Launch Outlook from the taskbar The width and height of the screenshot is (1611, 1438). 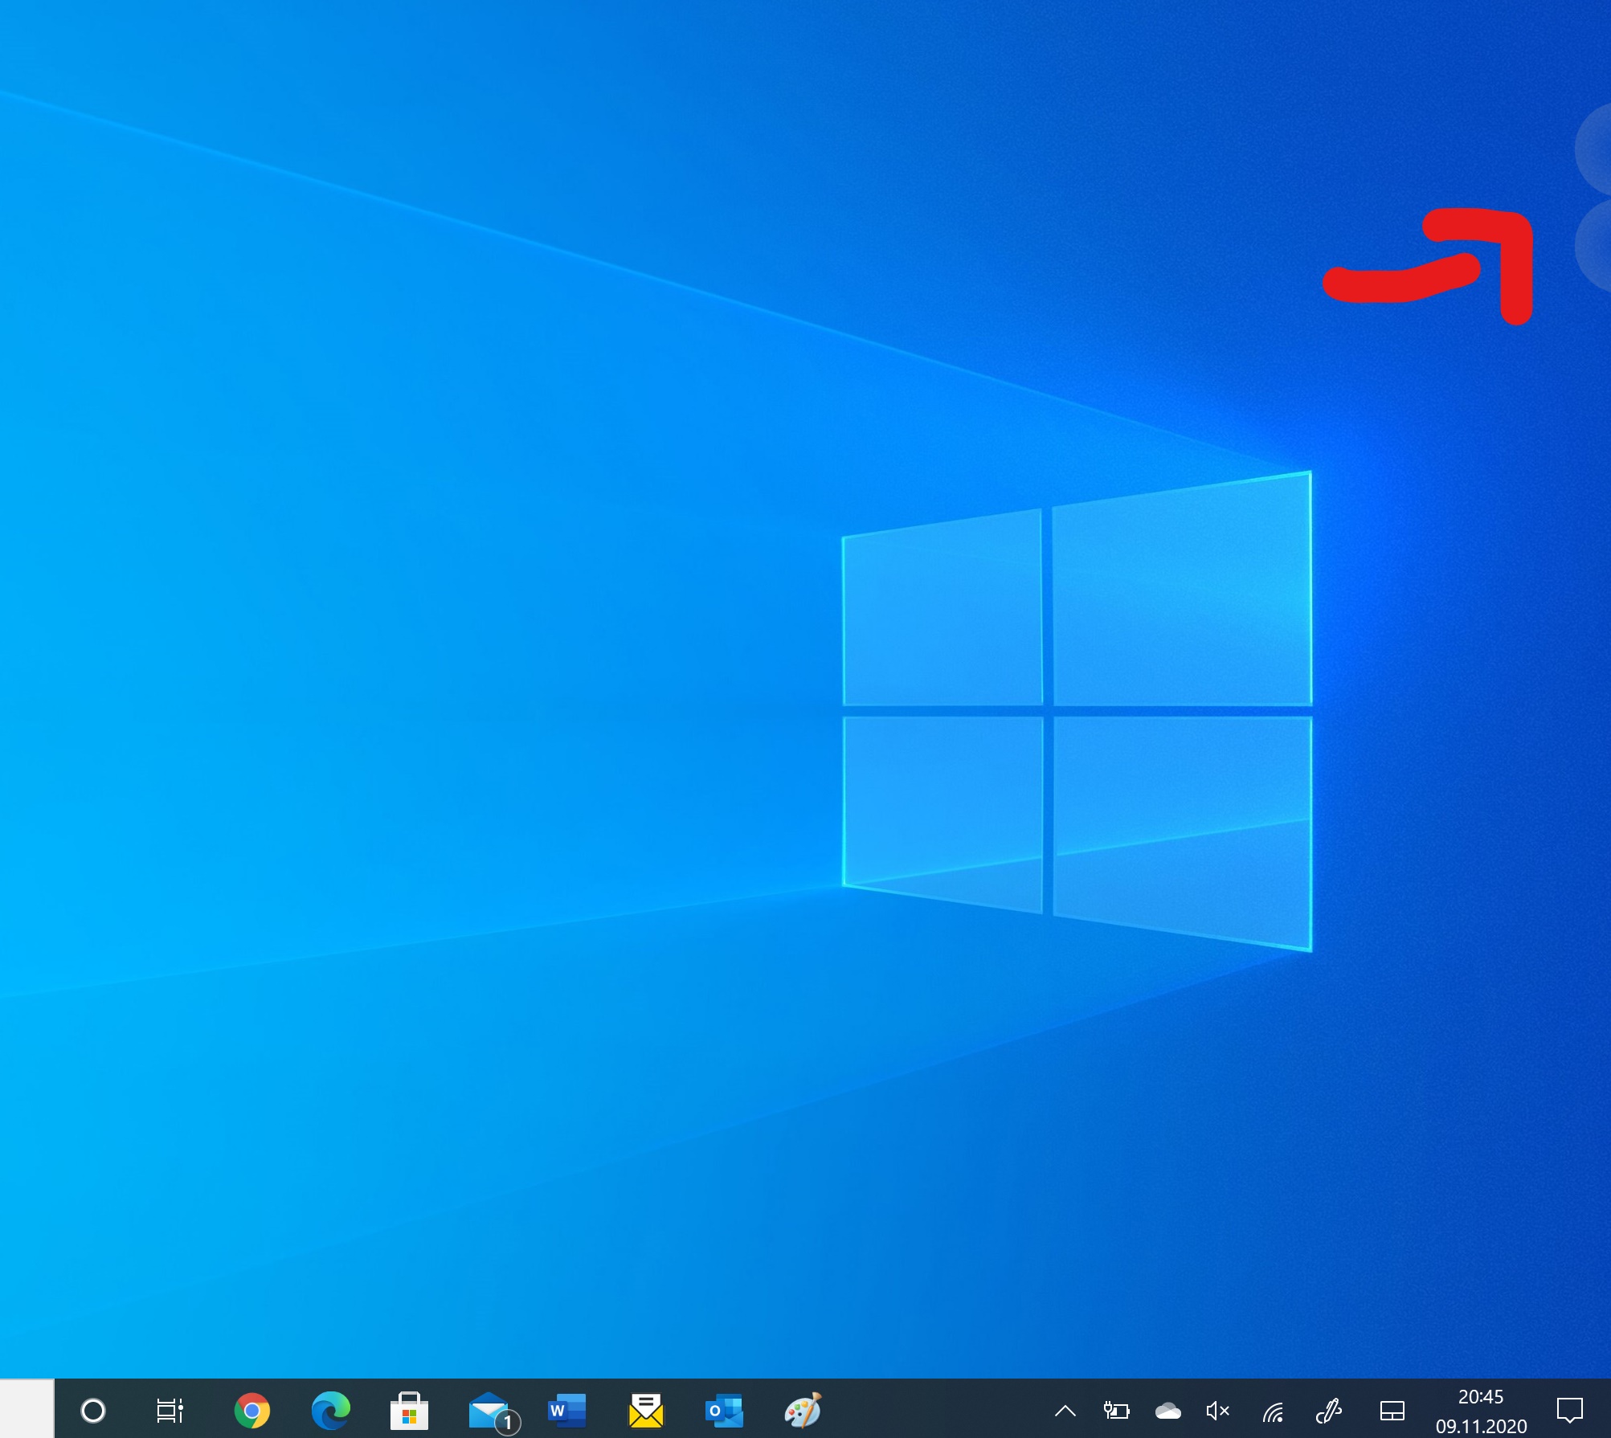724,1411
